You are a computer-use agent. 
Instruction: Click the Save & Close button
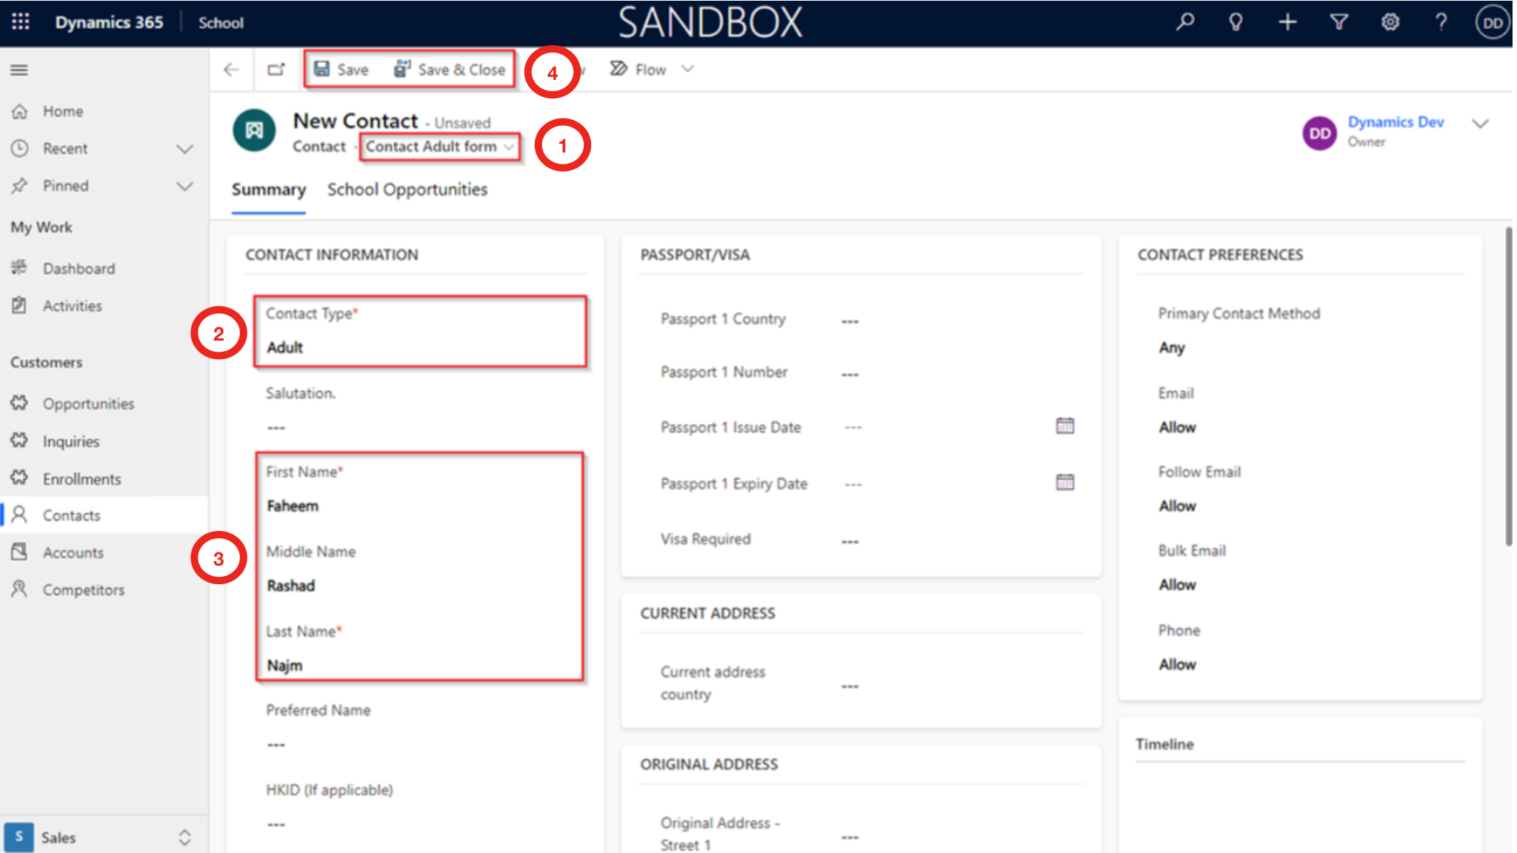(450, 70)
